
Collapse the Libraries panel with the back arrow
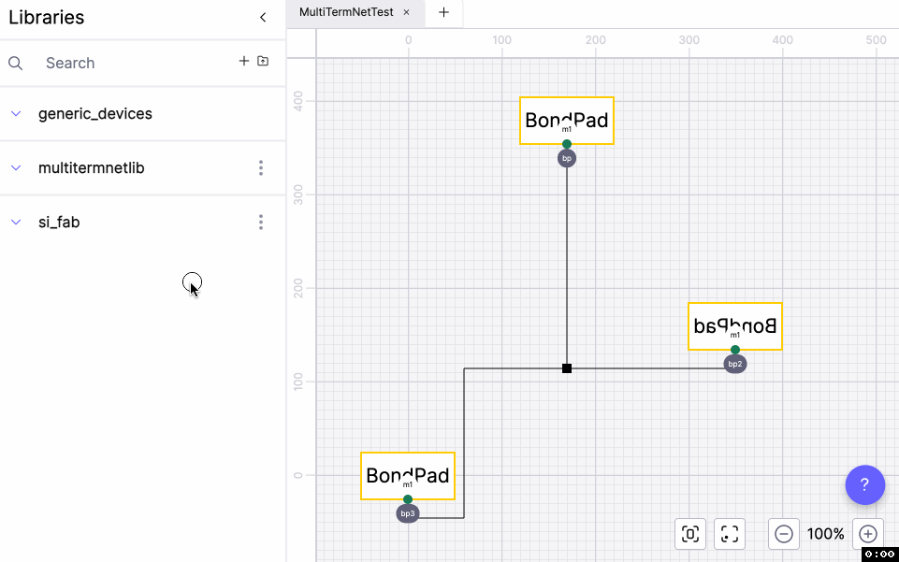tap(263, 18)
